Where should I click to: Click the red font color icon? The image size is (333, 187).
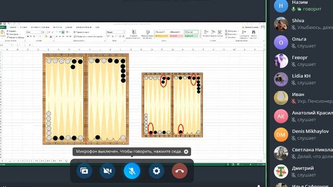[x=51, y=37]
